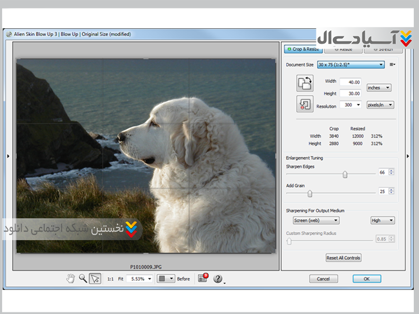Switch to the Stretch mode
The image size is (419, 314).
383,49
